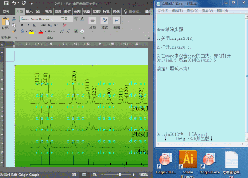Screen dimensions: 248x178
Task: Click the Paste clipboard icon
Action: point(5,22)
